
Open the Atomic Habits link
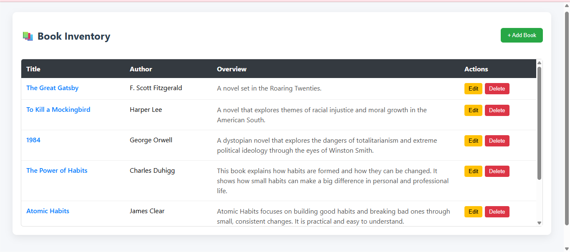click(48, 211)
